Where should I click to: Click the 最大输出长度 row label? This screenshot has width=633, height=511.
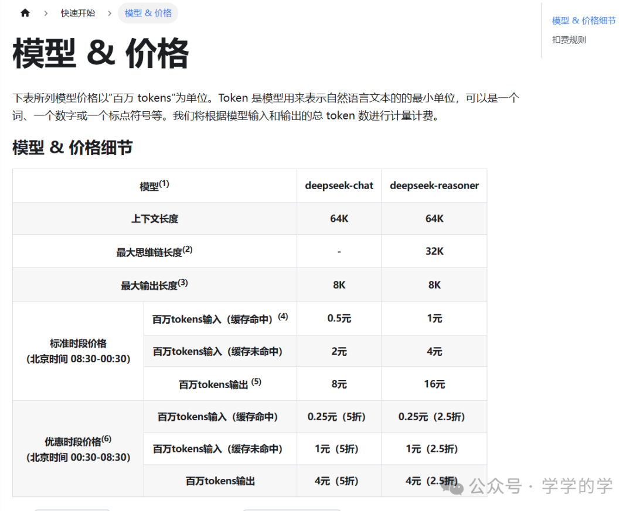pos(155,284)
